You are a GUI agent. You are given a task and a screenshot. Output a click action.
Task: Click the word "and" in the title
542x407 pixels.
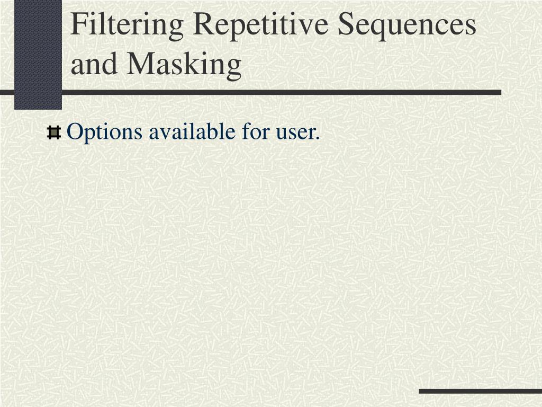point(94,64)
